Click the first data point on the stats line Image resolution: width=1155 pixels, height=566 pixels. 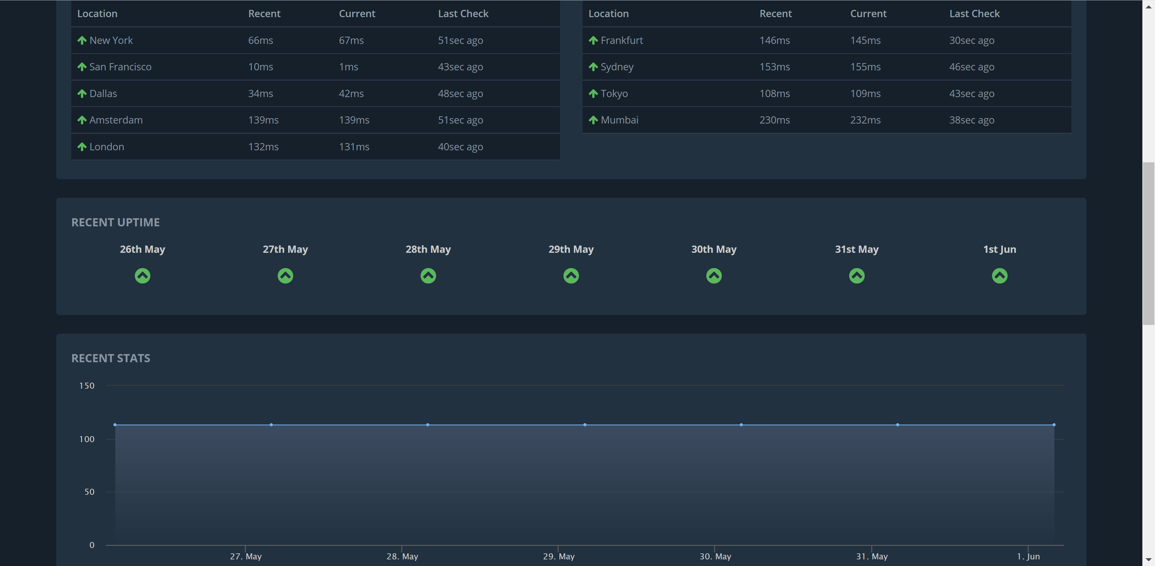(x=115, y=424)
